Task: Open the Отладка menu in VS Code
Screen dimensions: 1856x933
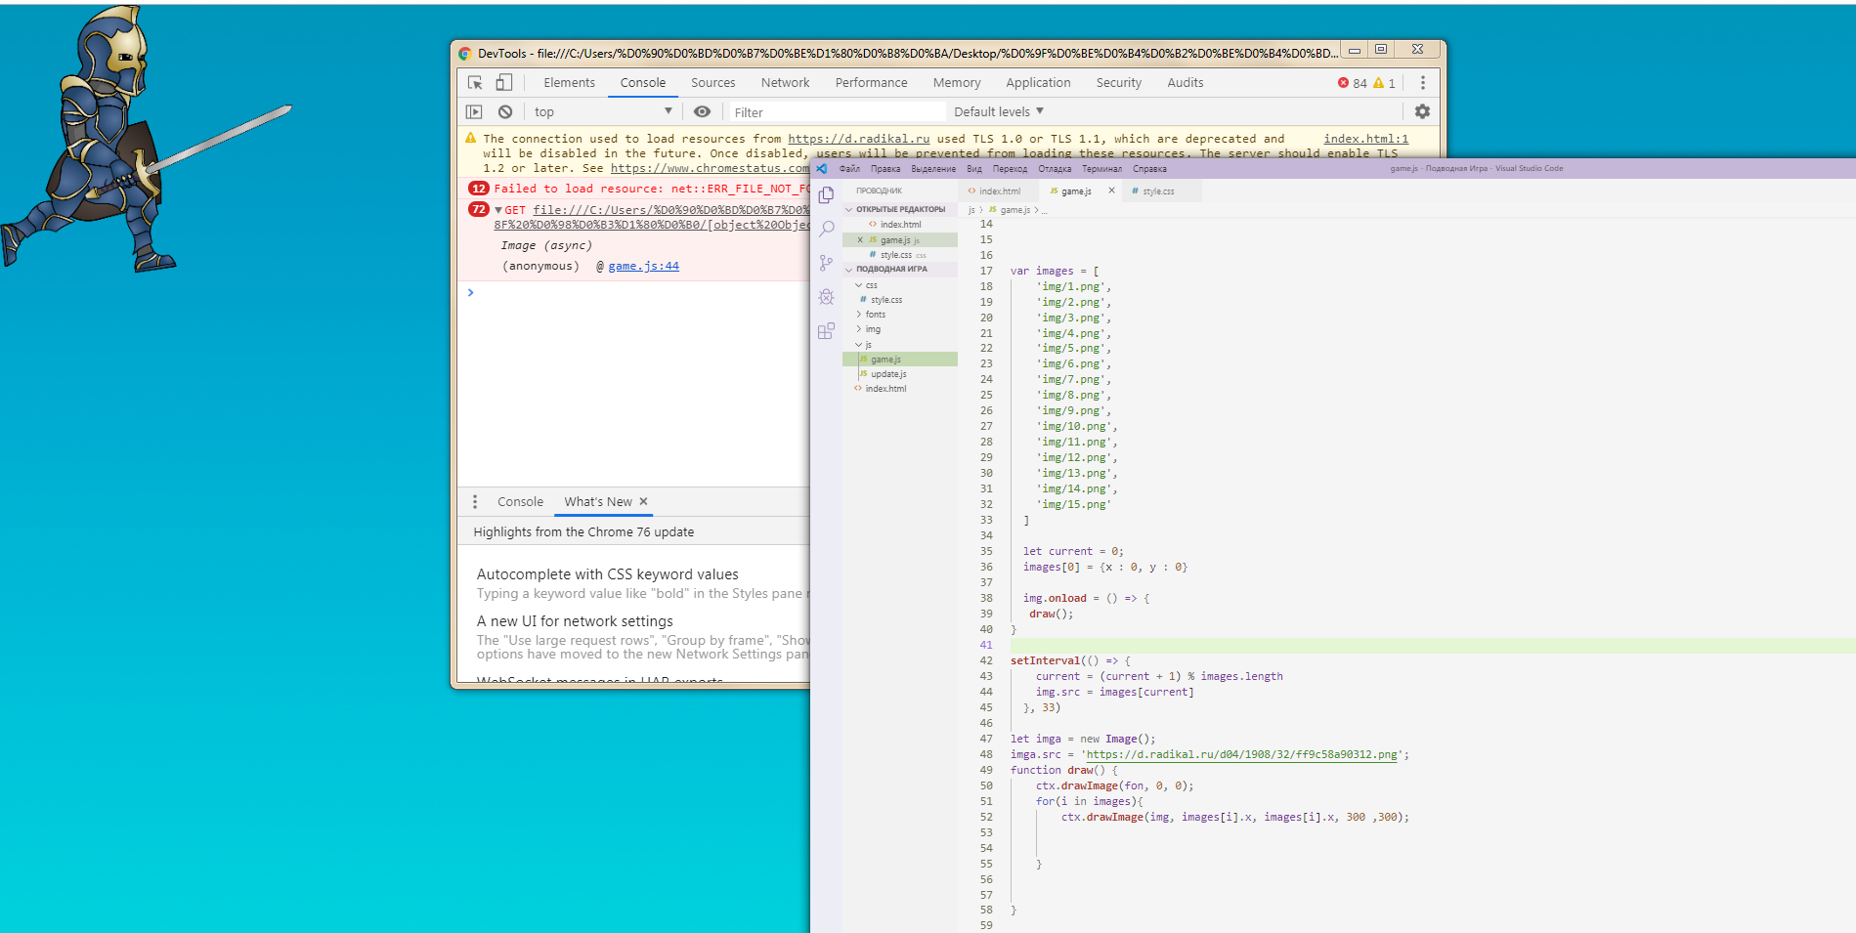Action: 1055,169
